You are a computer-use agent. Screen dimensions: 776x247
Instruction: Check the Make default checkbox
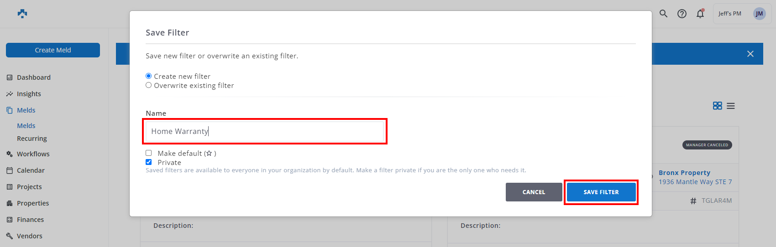point(149,153)
